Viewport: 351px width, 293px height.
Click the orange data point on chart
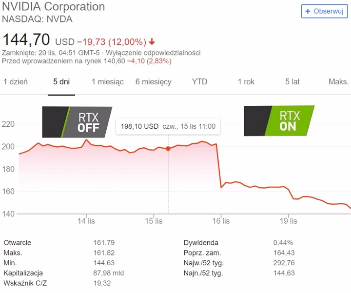coord(168,148)
